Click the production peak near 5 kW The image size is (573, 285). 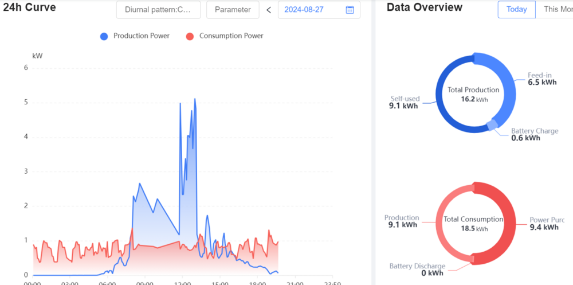[195, 100]
